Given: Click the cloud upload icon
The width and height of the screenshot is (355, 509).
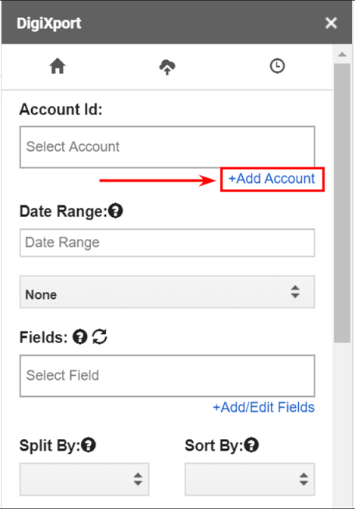Looking at the screenshot, I should click(x=167, y=67).
